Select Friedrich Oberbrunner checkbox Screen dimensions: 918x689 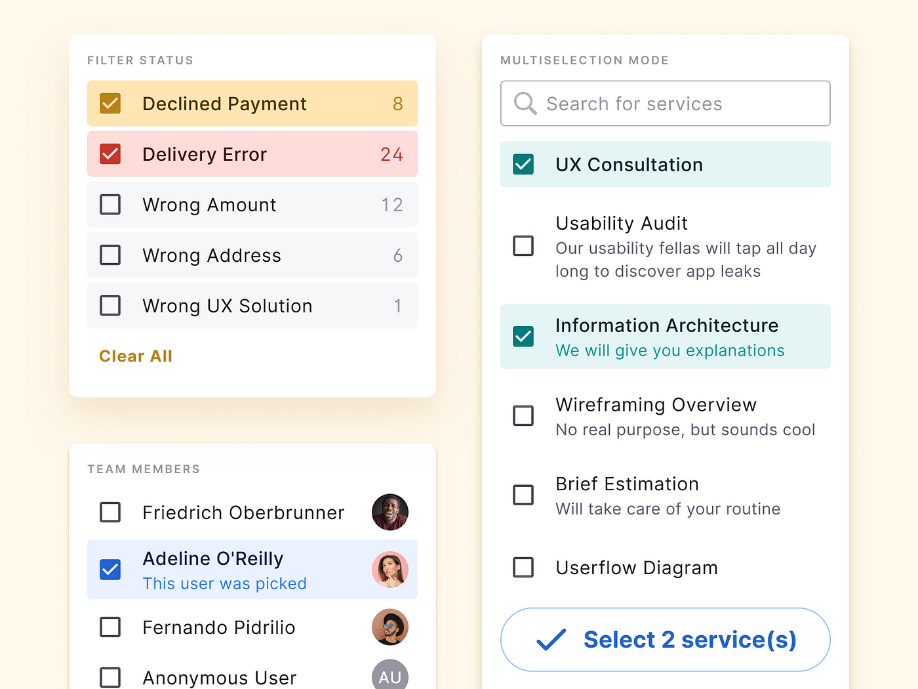tap(110, 512)
